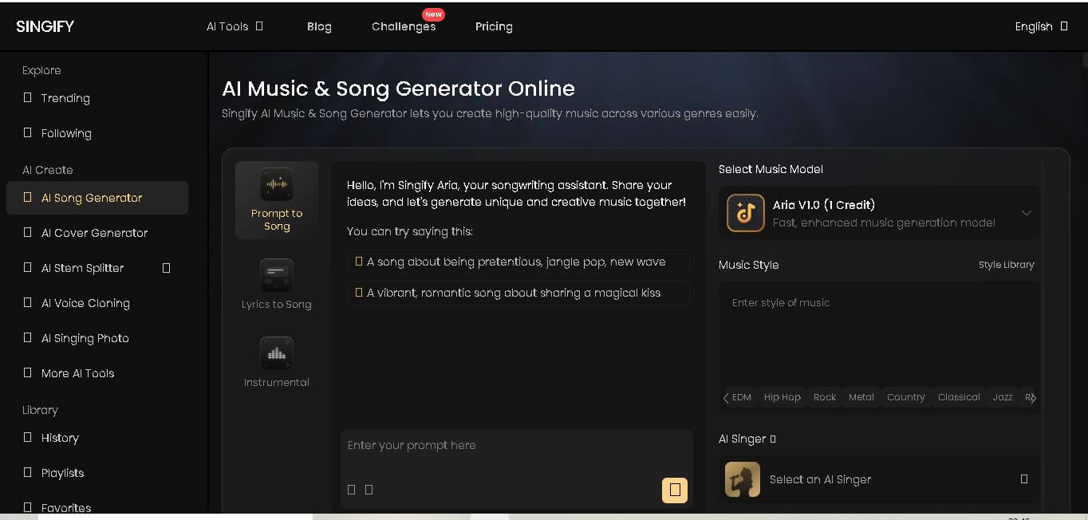
Task: Use the magical kiss song suggestion
Action: pos(518,293)
